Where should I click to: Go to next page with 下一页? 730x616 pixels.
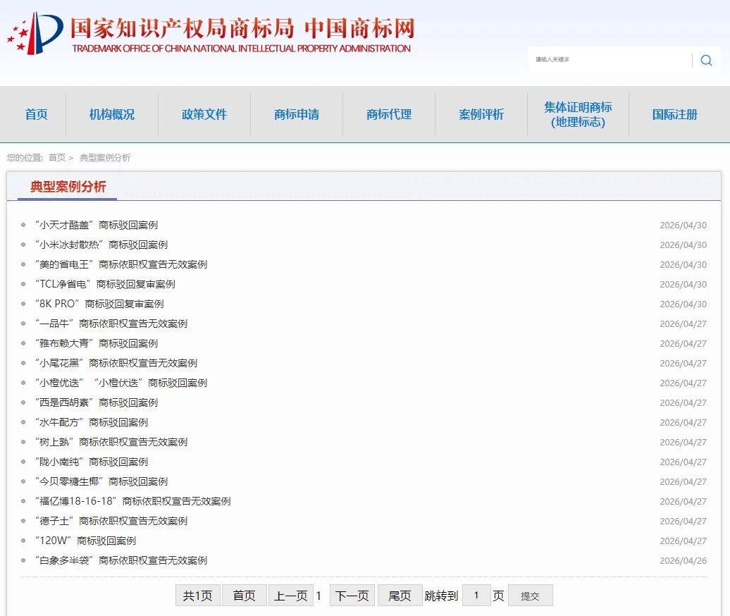pyautogui.click(x=352, y=596)
